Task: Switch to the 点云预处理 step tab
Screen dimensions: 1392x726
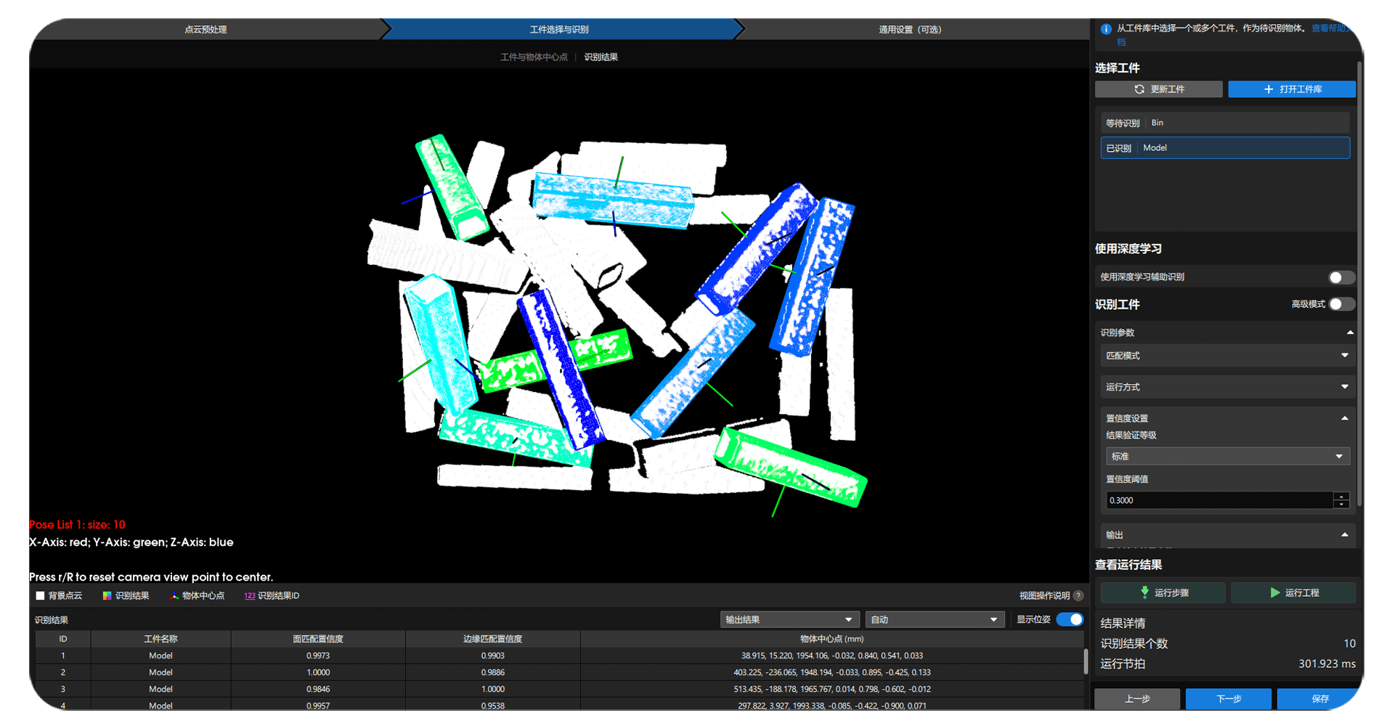Action: tap(205, 30)
